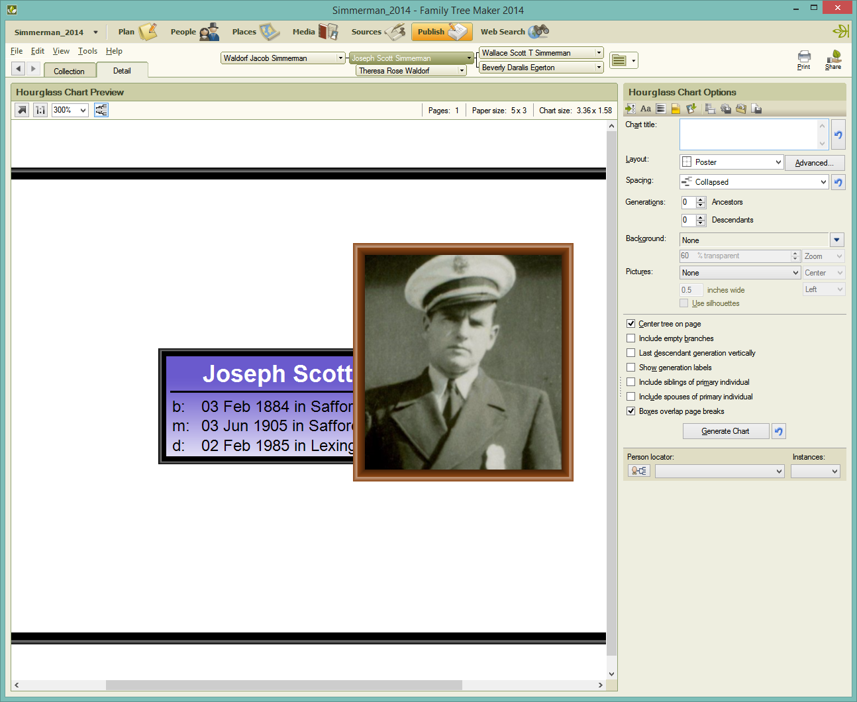Enable Include spouses of primary individual

(630, 397)
